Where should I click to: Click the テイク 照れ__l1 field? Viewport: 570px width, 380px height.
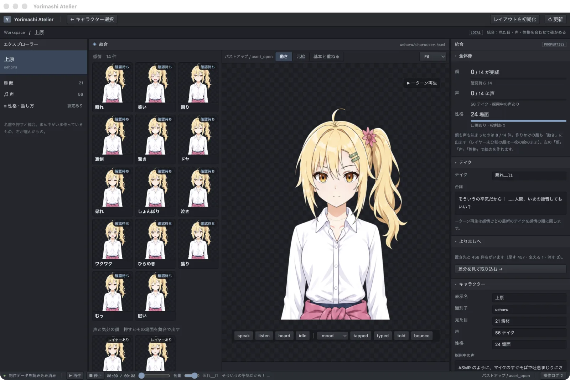529,175
